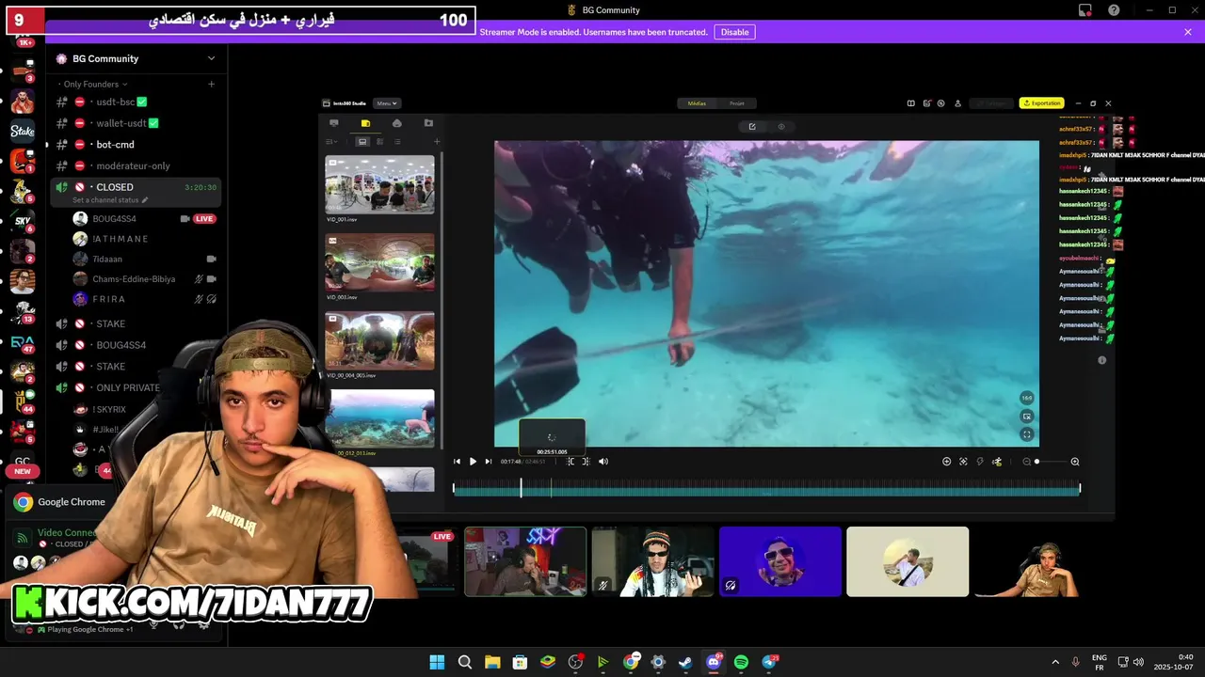Click the lightning effect icon

980,462
